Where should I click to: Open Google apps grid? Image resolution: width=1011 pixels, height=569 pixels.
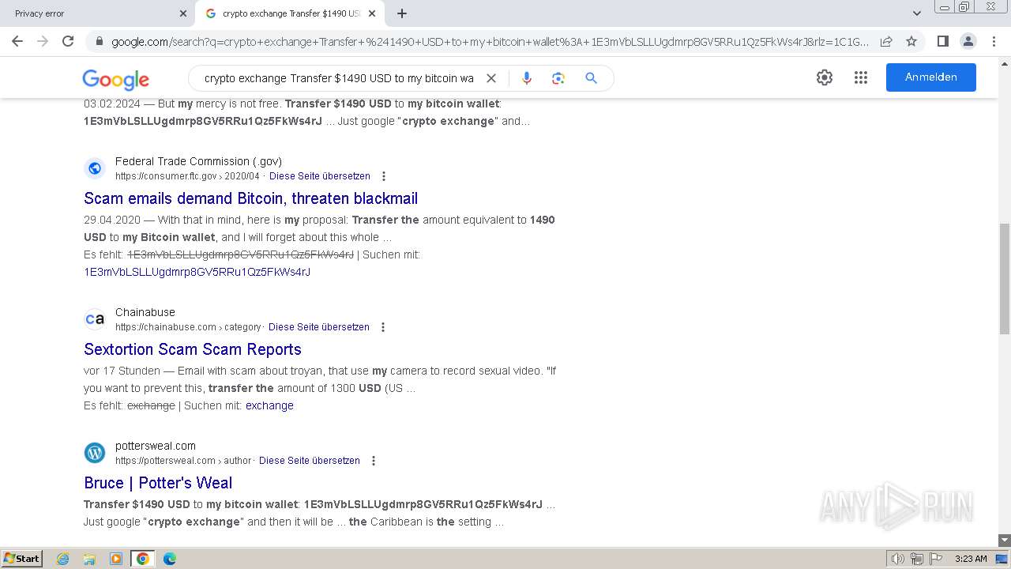coord(861,77)
